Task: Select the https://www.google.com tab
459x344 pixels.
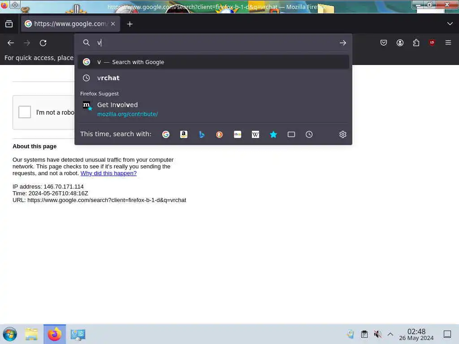Action: 70,24
